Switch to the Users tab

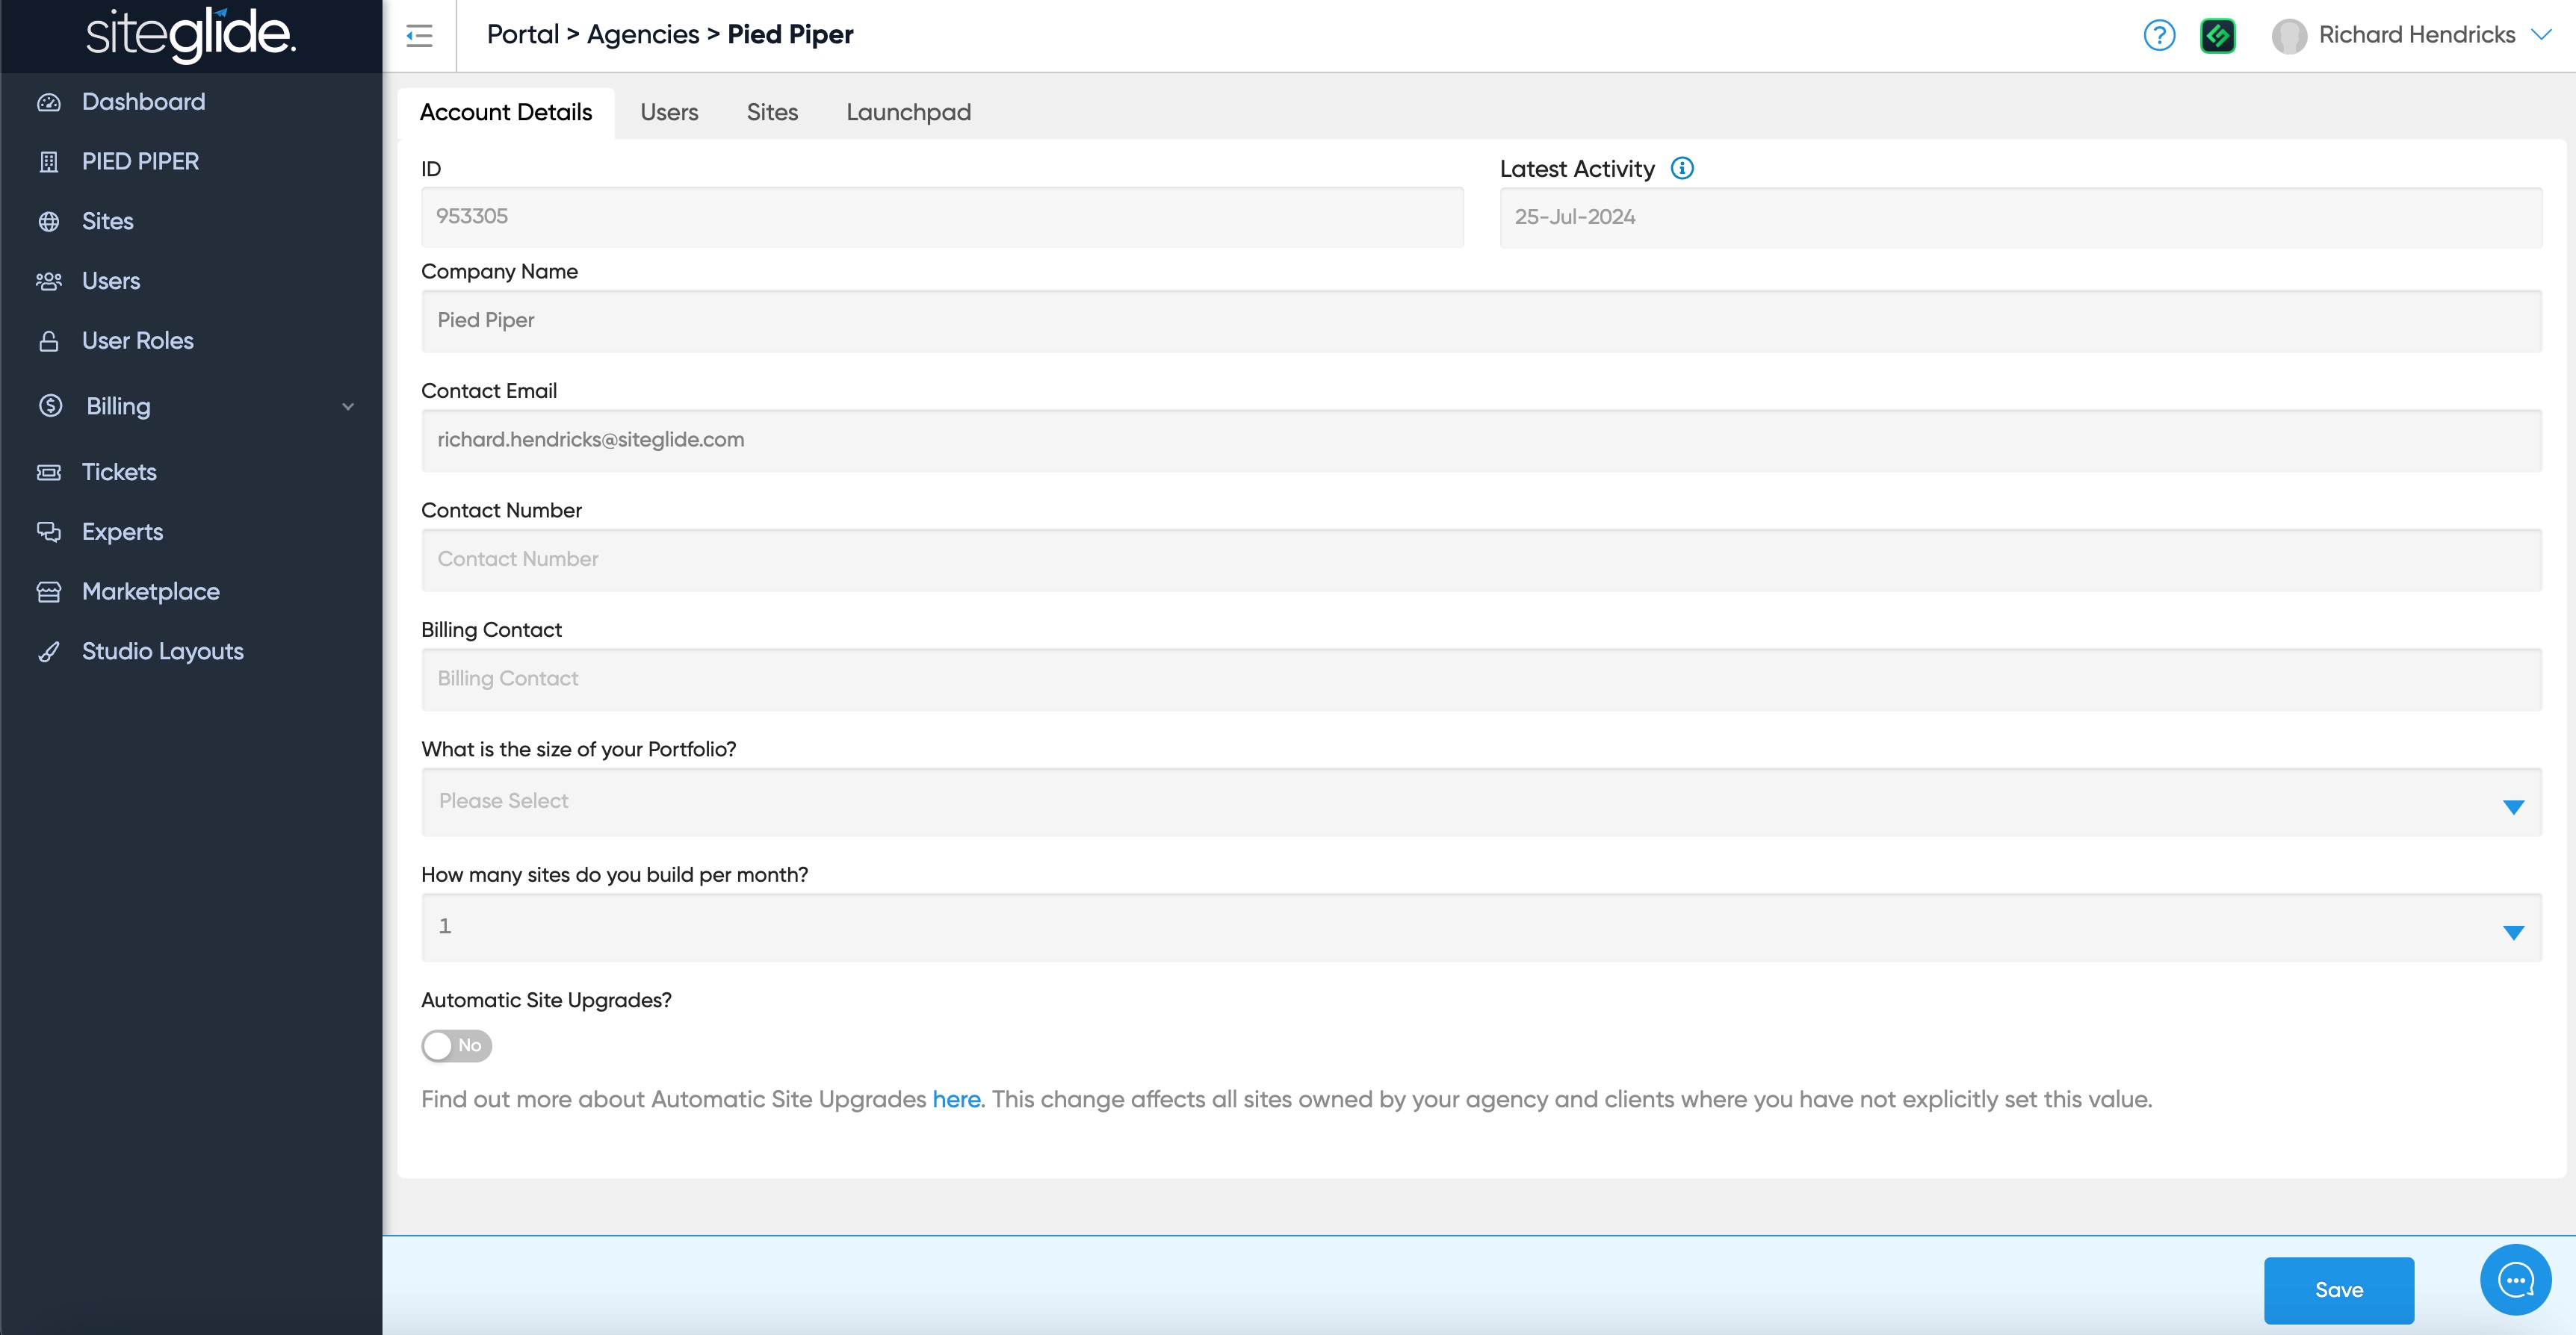(x=669, y=112)
